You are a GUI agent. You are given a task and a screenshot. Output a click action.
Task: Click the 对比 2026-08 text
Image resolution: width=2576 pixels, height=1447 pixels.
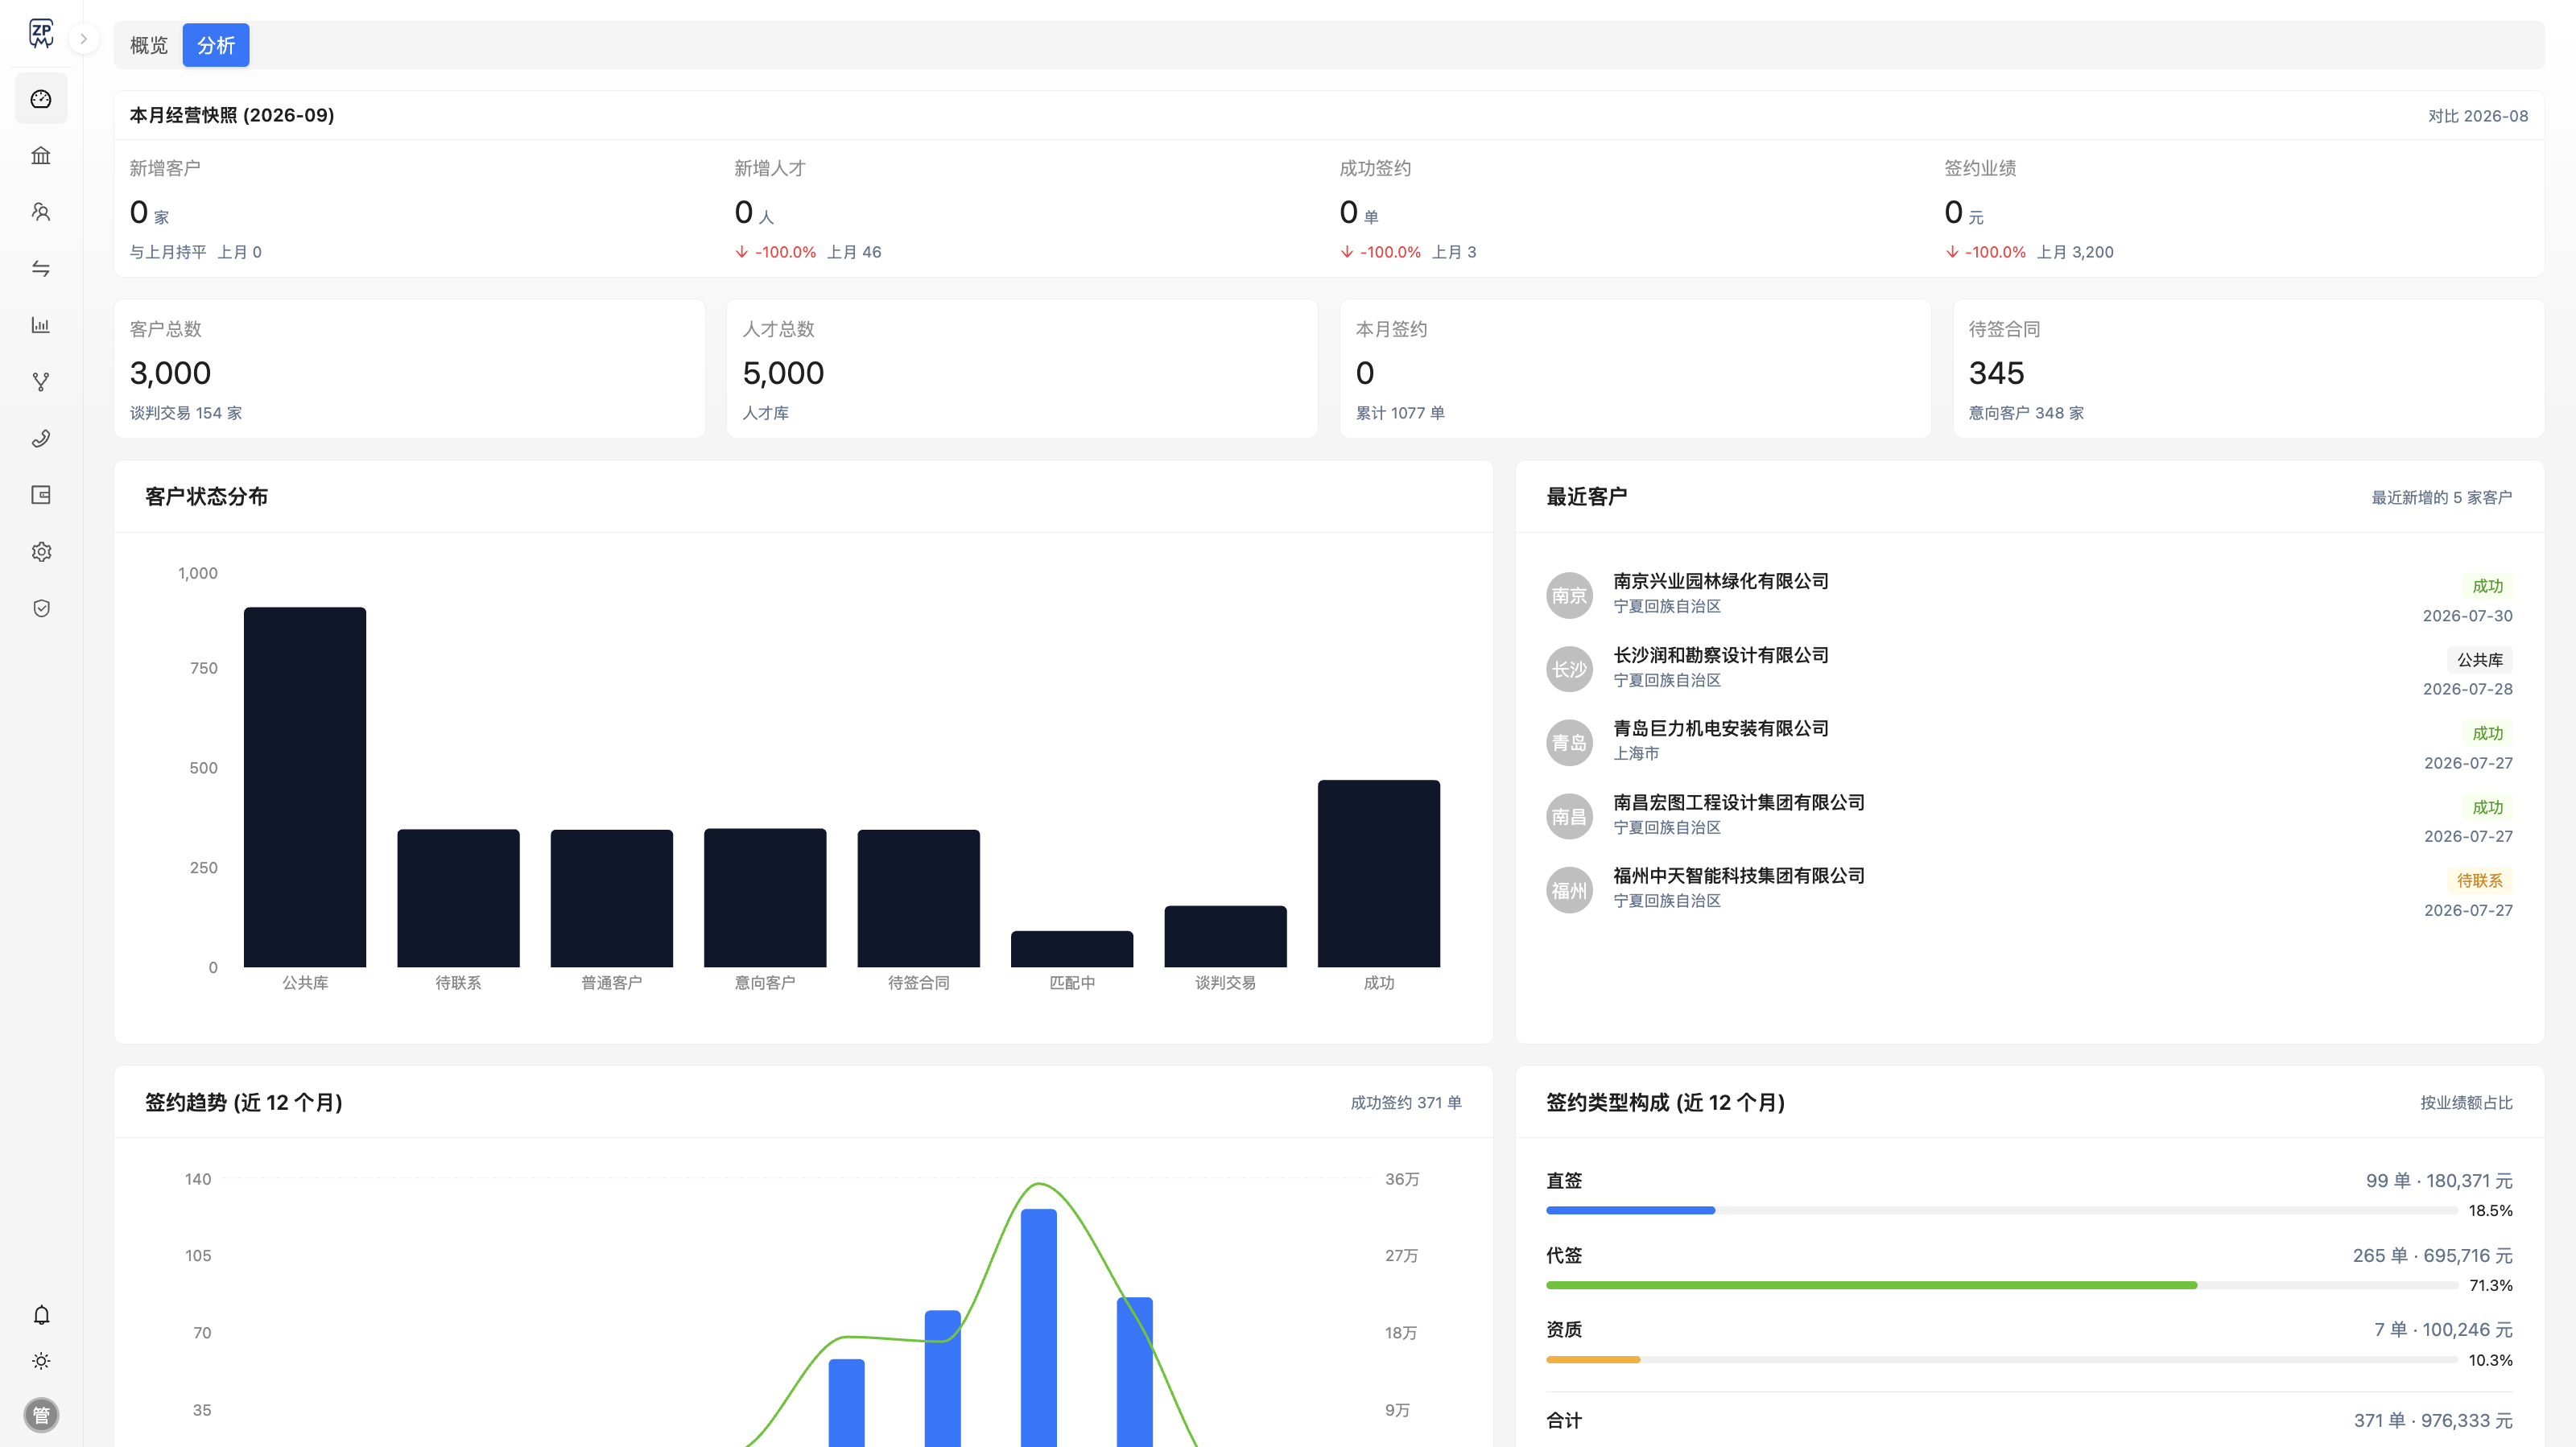pos(2478,116)
